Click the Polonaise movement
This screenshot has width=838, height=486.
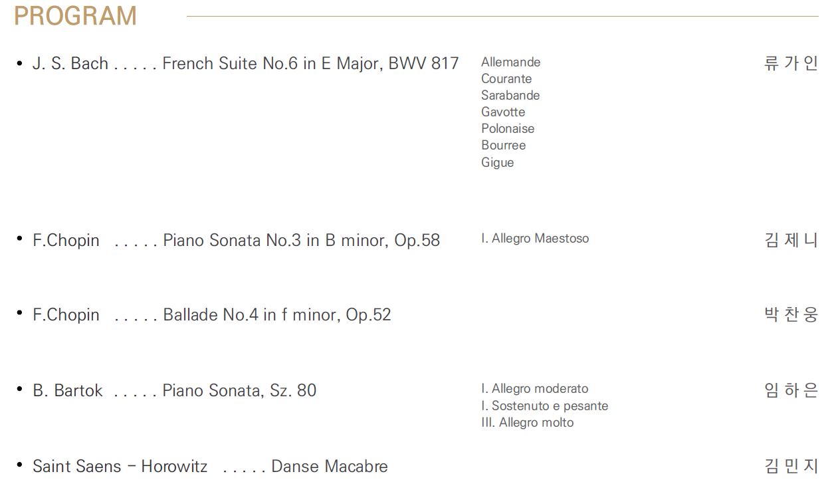click(x=508, y=128)
